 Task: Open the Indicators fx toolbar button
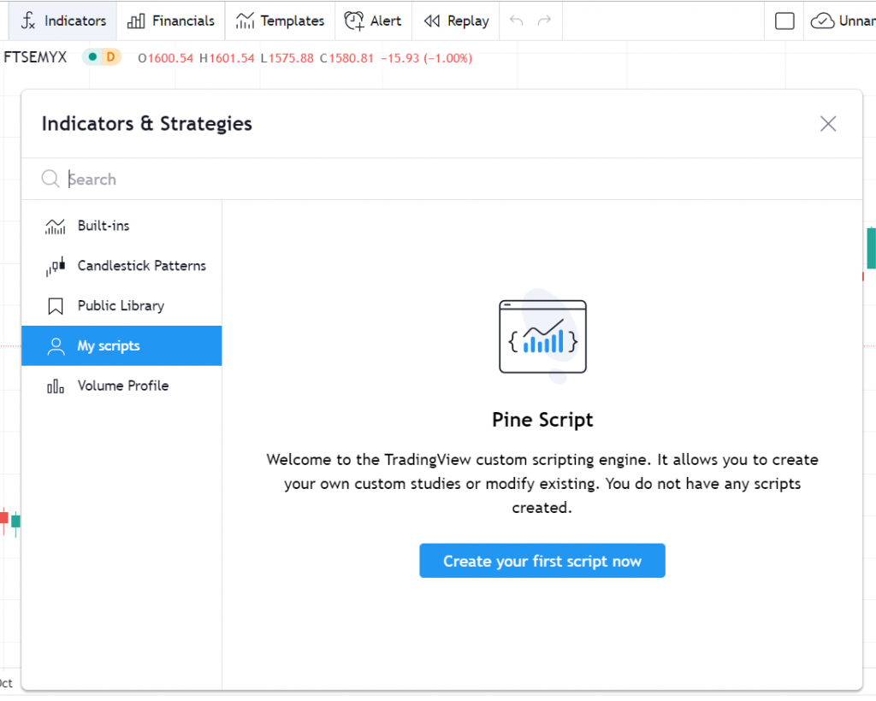[63, 21]
